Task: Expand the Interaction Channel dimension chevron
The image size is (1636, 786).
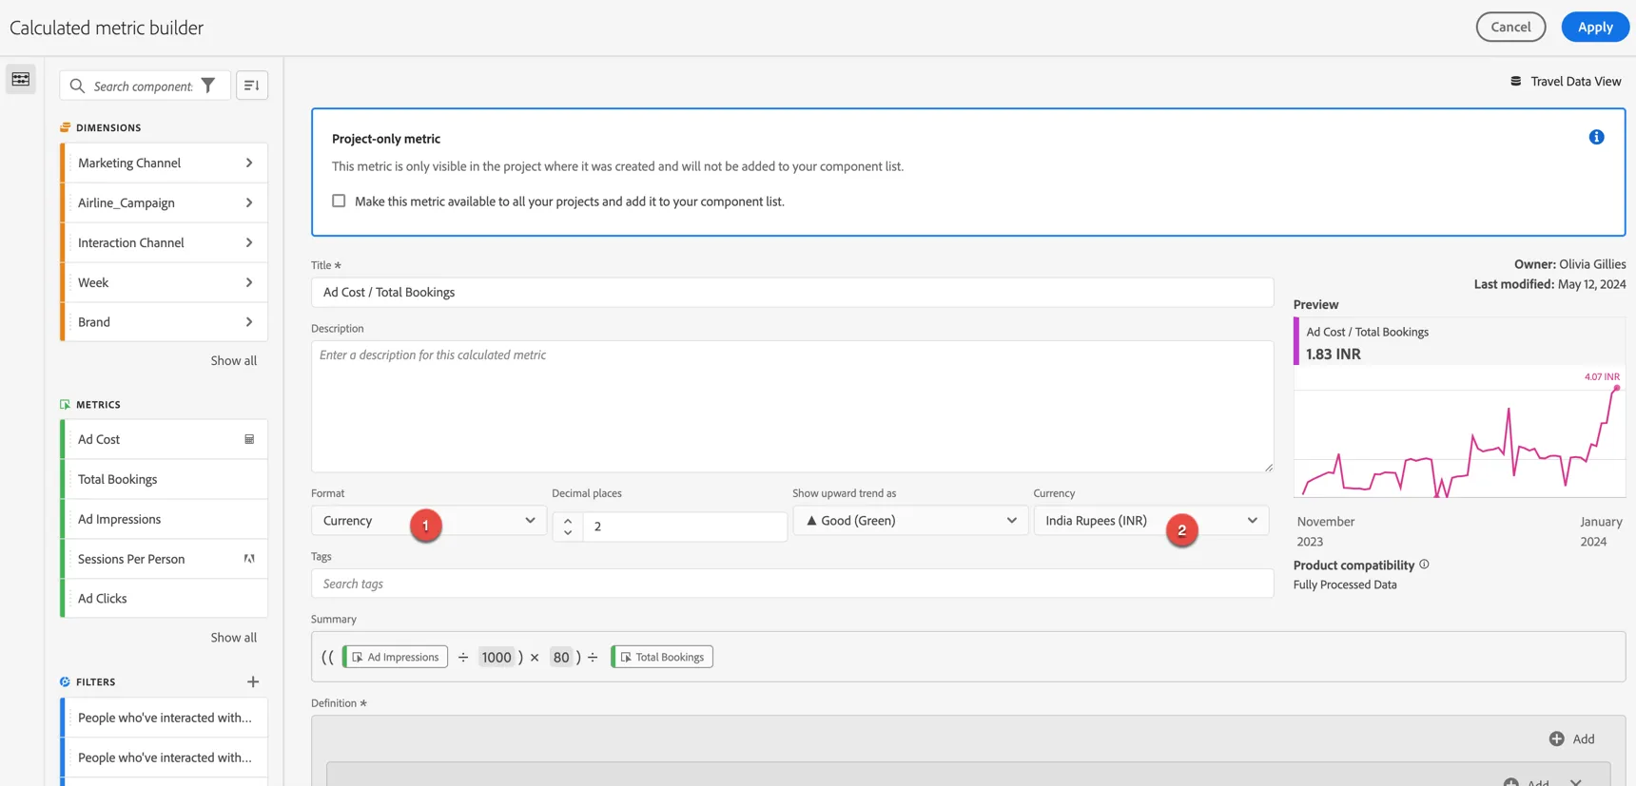Action: pyautogui.click(x=249, y=242)
